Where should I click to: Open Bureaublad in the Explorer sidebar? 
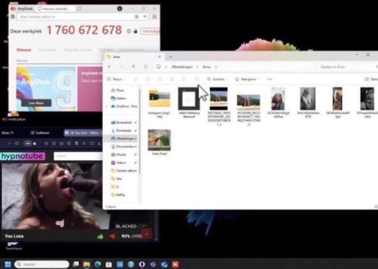[121, 122]
